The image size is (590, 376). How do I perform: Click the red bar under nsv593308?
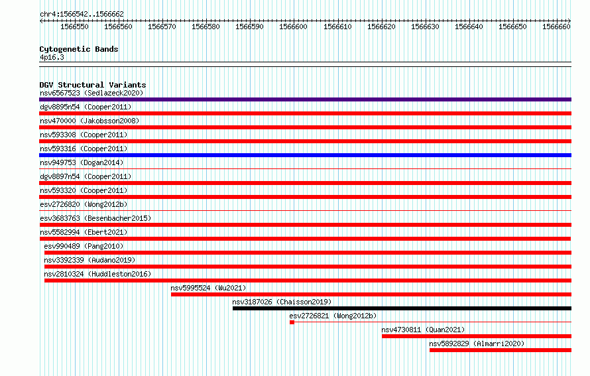pos(305,141)
